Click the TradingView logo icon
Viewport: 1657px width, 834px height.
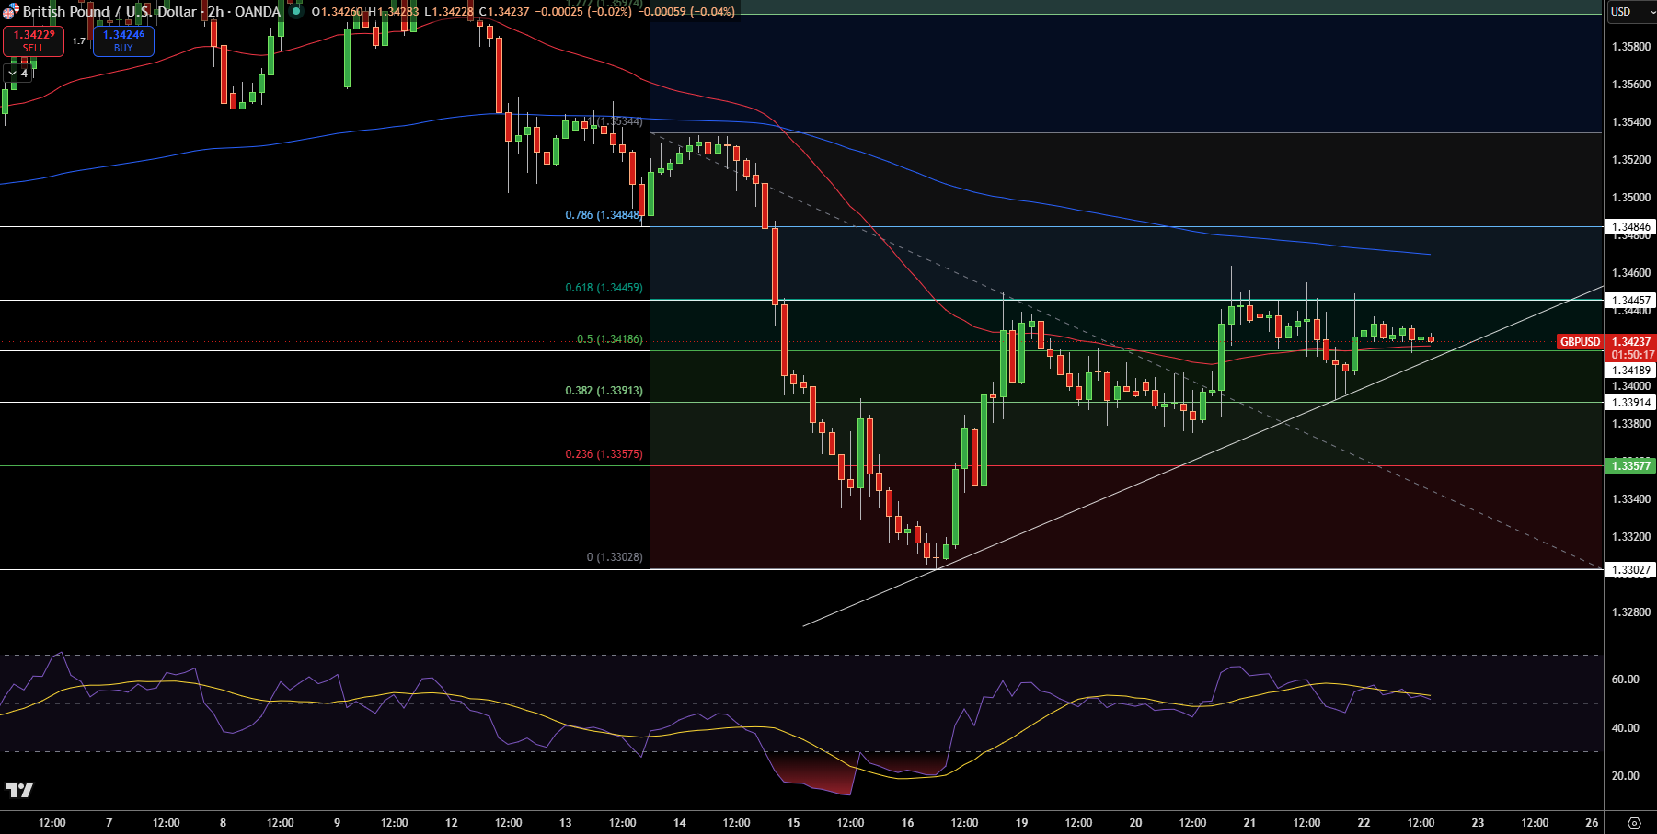[x=19, y=790]
